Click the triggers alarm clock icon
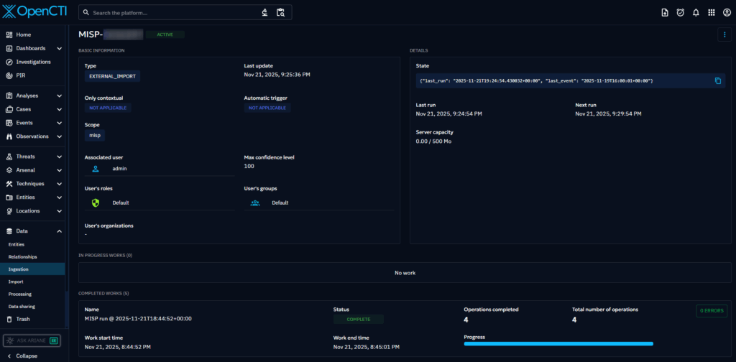This screenshot has width=736, height=362. pyautogui.click(x=680, y=12)
